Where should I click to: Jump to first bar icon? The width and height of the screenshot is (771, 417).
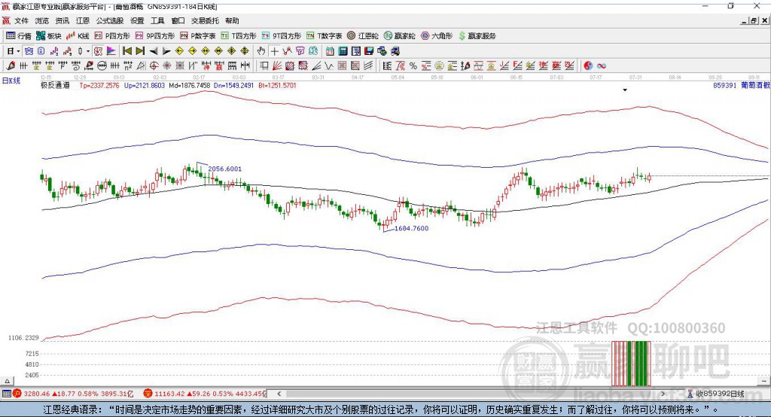tap(126, 51)
